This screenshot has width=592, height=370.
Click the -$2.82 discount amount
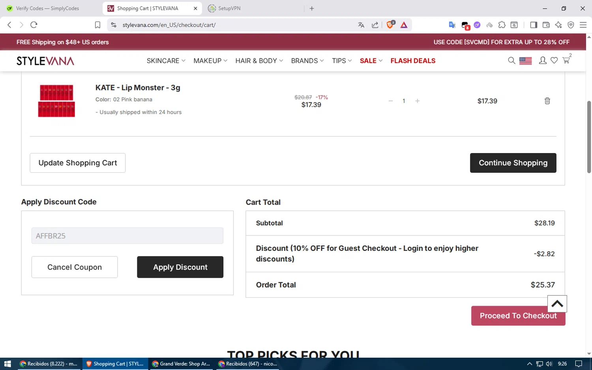tap(544, 254)
